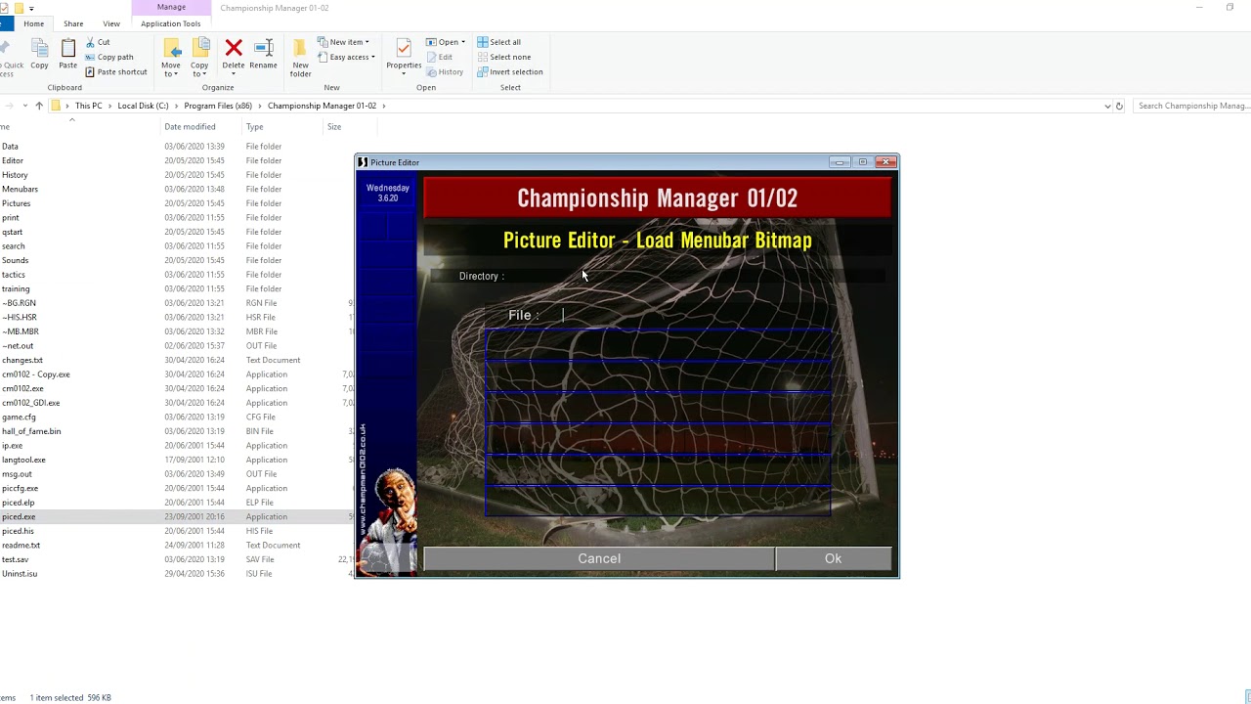Viewport: 1251px width, 704px height.
Task: Click the Up arrow navigation button
Action: click(39, 106)
